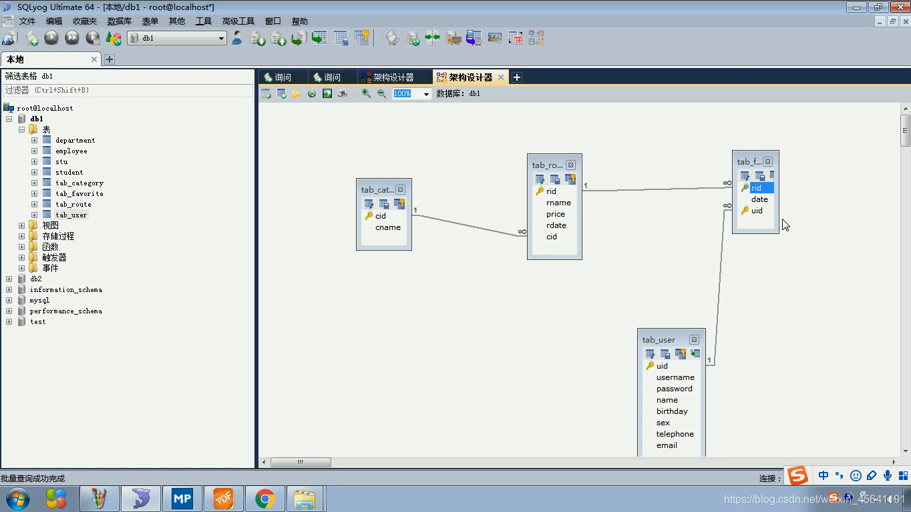Switch to the inactive 架构设计器 tab
The width and height of the screenshot is (911, 512).
coord(393,77)
